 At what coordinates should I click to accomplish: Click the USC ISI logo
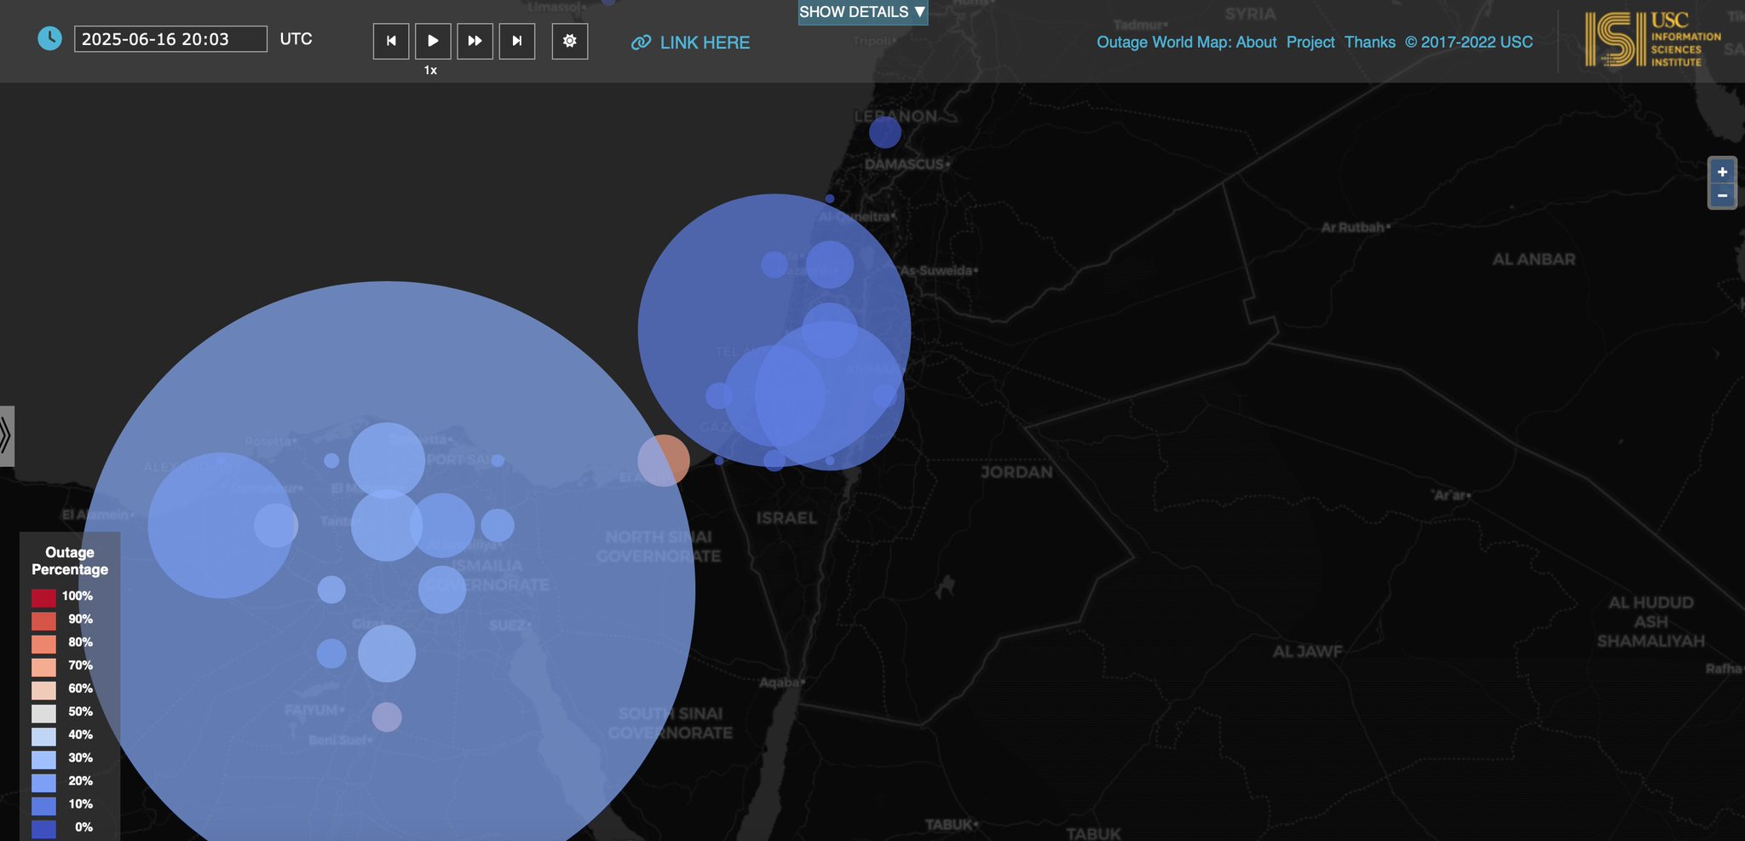(x=1652, y=39)
